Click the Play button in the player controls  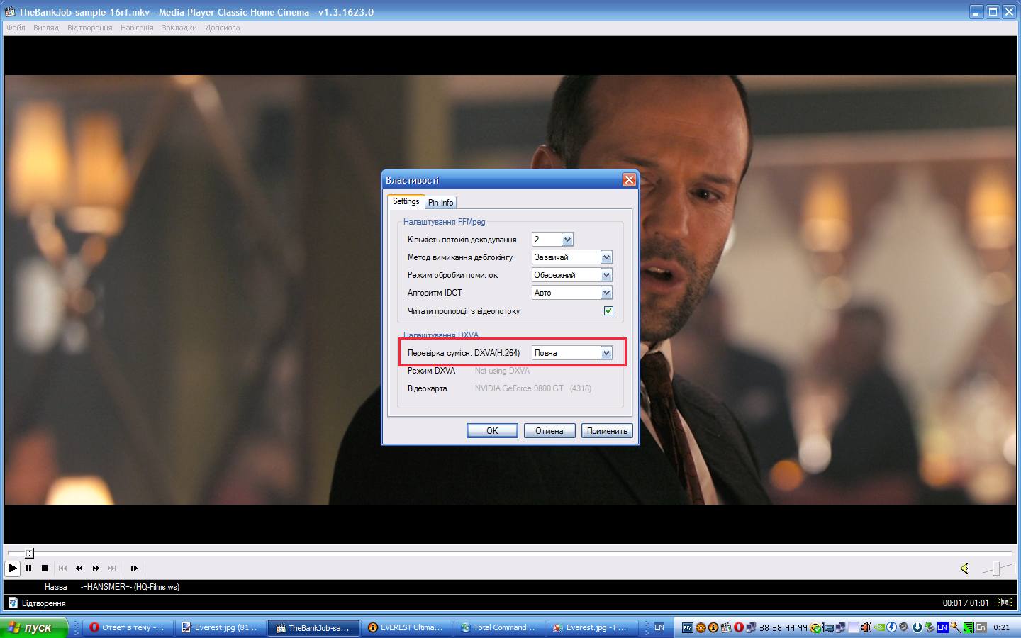point(12,568)
